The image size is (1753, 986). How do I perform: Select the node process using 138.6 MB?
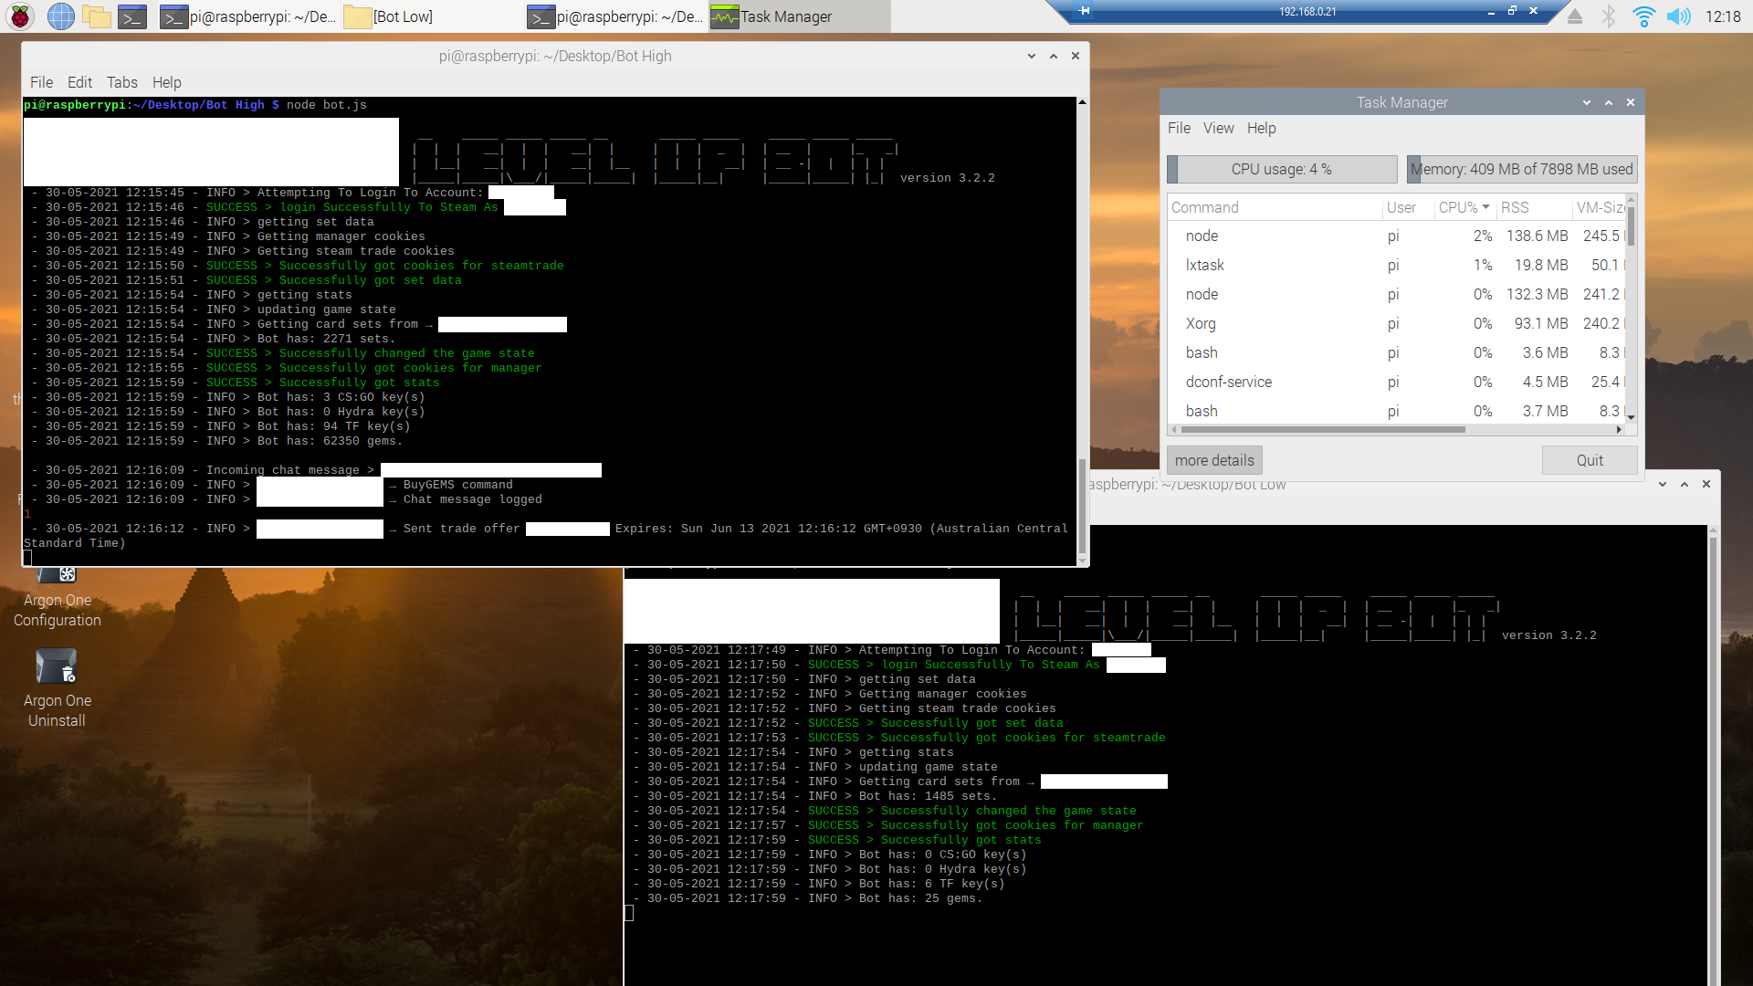(1397, 236)
